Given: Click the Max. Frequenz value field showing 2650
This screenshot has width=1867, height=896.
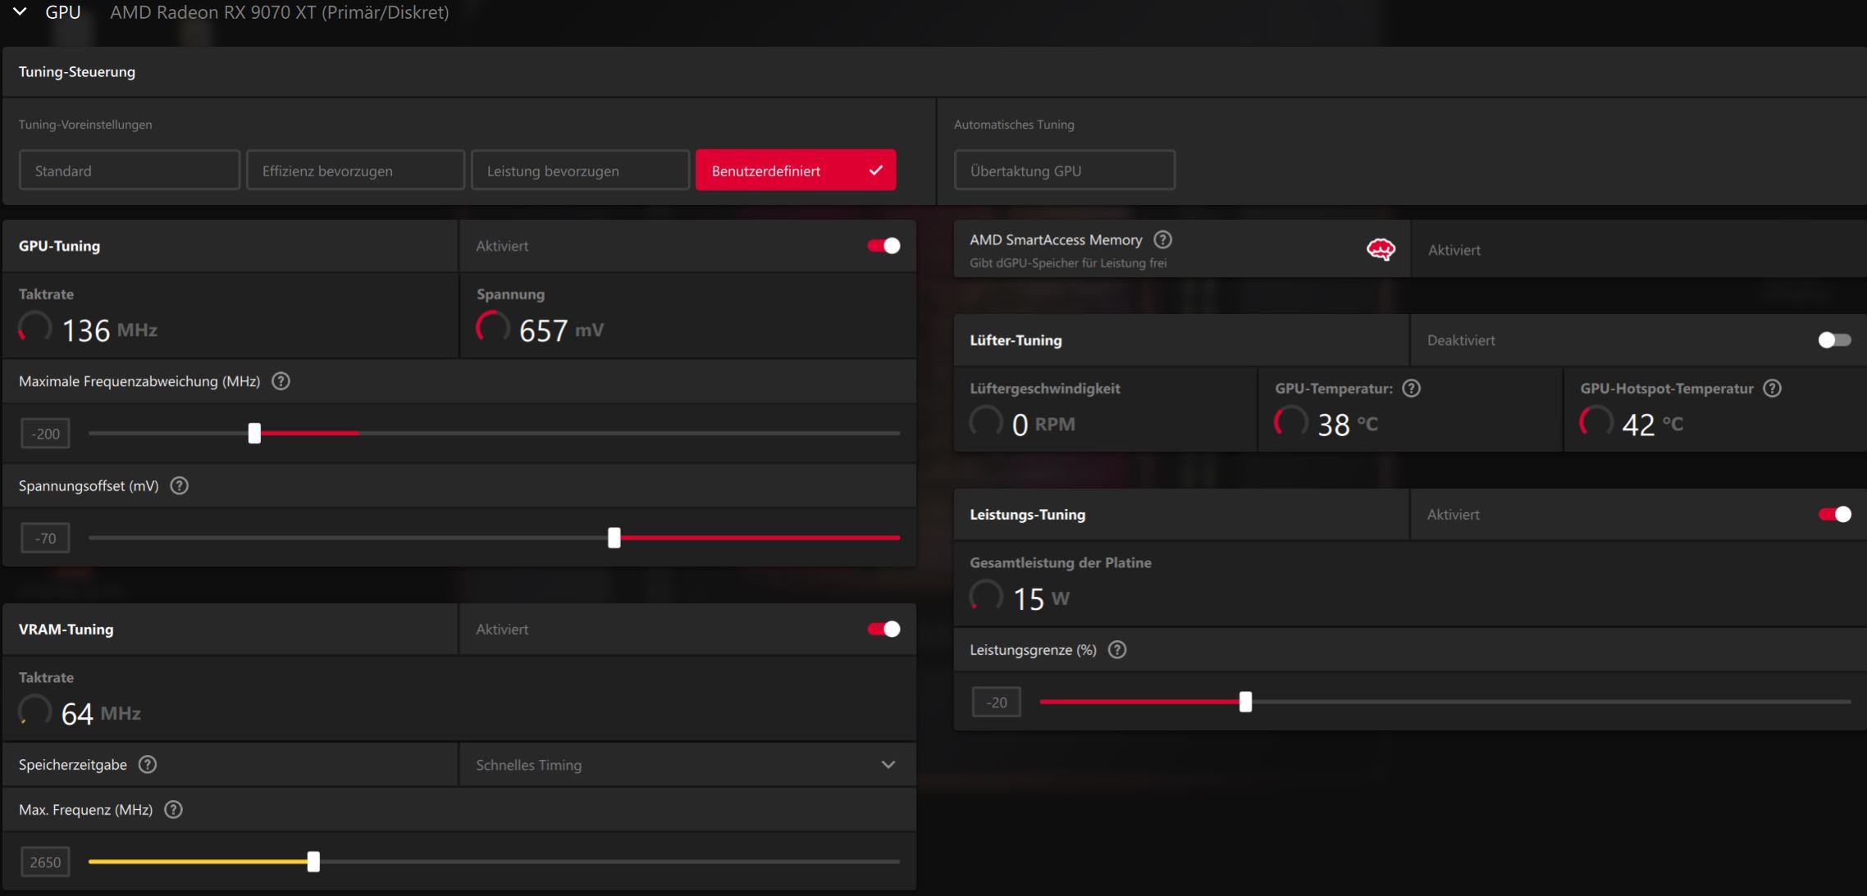Looking at the screenshot, I should (x=45, y=862).
